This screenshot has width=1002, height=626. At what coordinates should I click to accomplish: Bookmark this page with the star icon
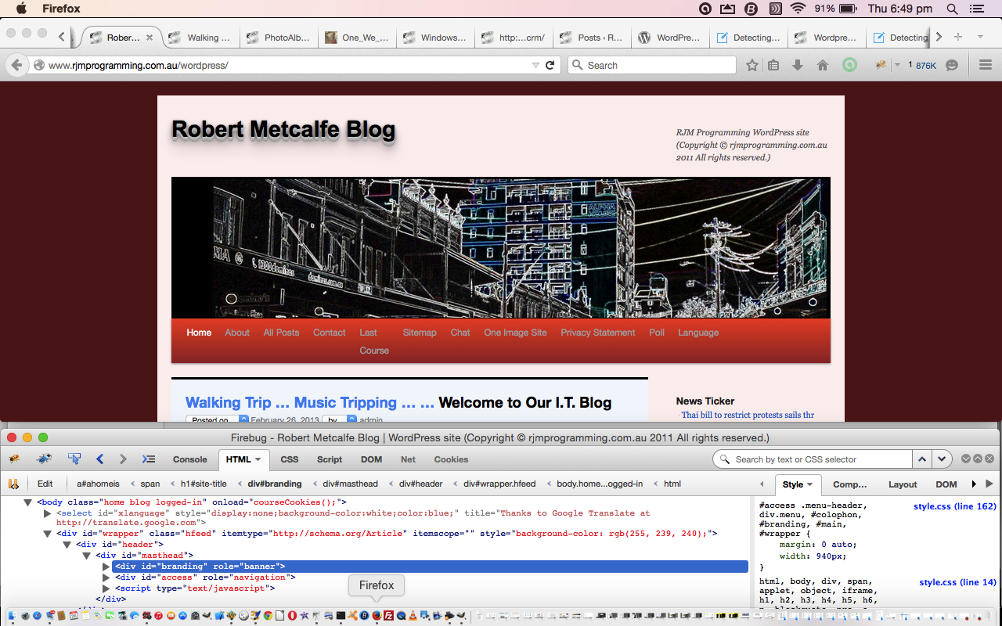pos(752,65)
